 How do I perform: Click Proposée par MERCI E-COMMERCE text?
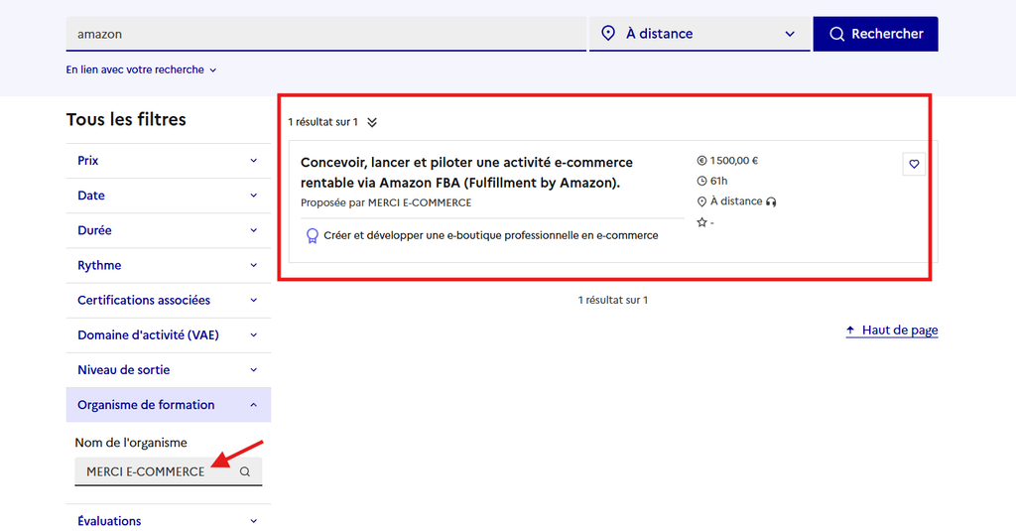(386, 202)
